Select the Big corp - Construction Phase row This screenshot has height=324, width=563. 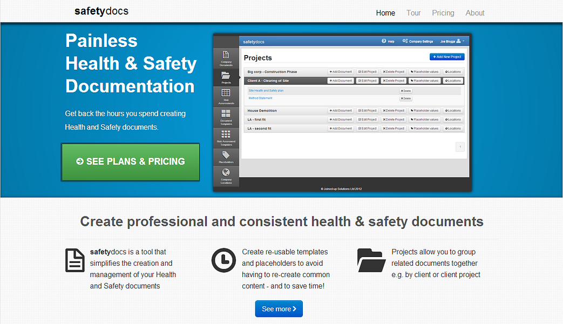coord(354,72)
